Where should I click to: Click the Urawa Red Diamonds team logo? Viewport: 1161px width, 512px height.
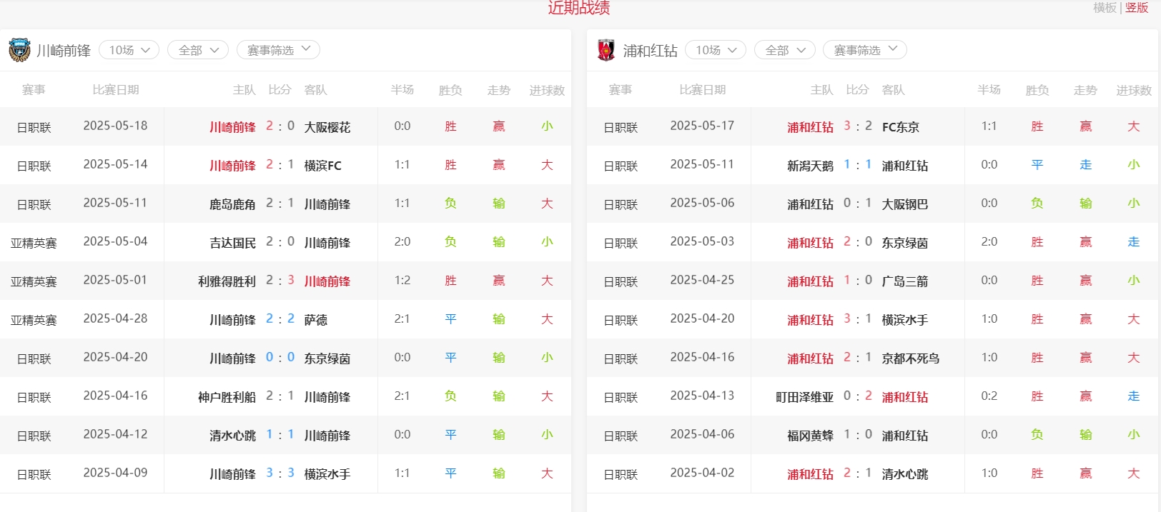[606, 50]
